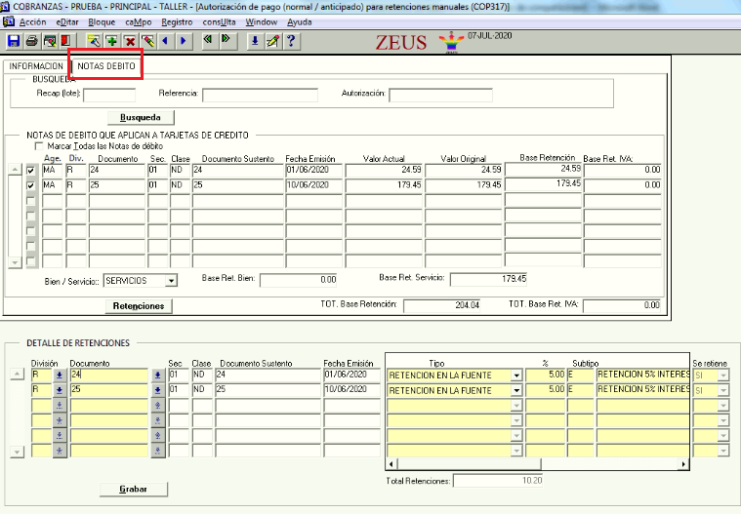The height and width of the screenshot is (514, 741).
Task: Open the Bien / Servicio dropdown
Action: point(171,281)
